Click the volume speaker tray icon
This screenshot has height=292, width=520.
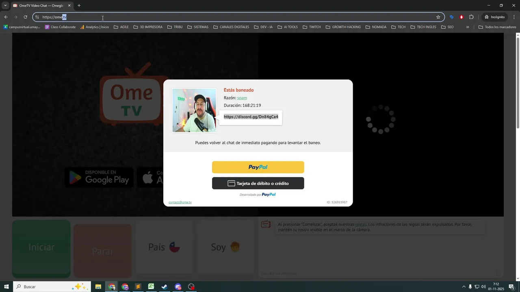point(483,287)
